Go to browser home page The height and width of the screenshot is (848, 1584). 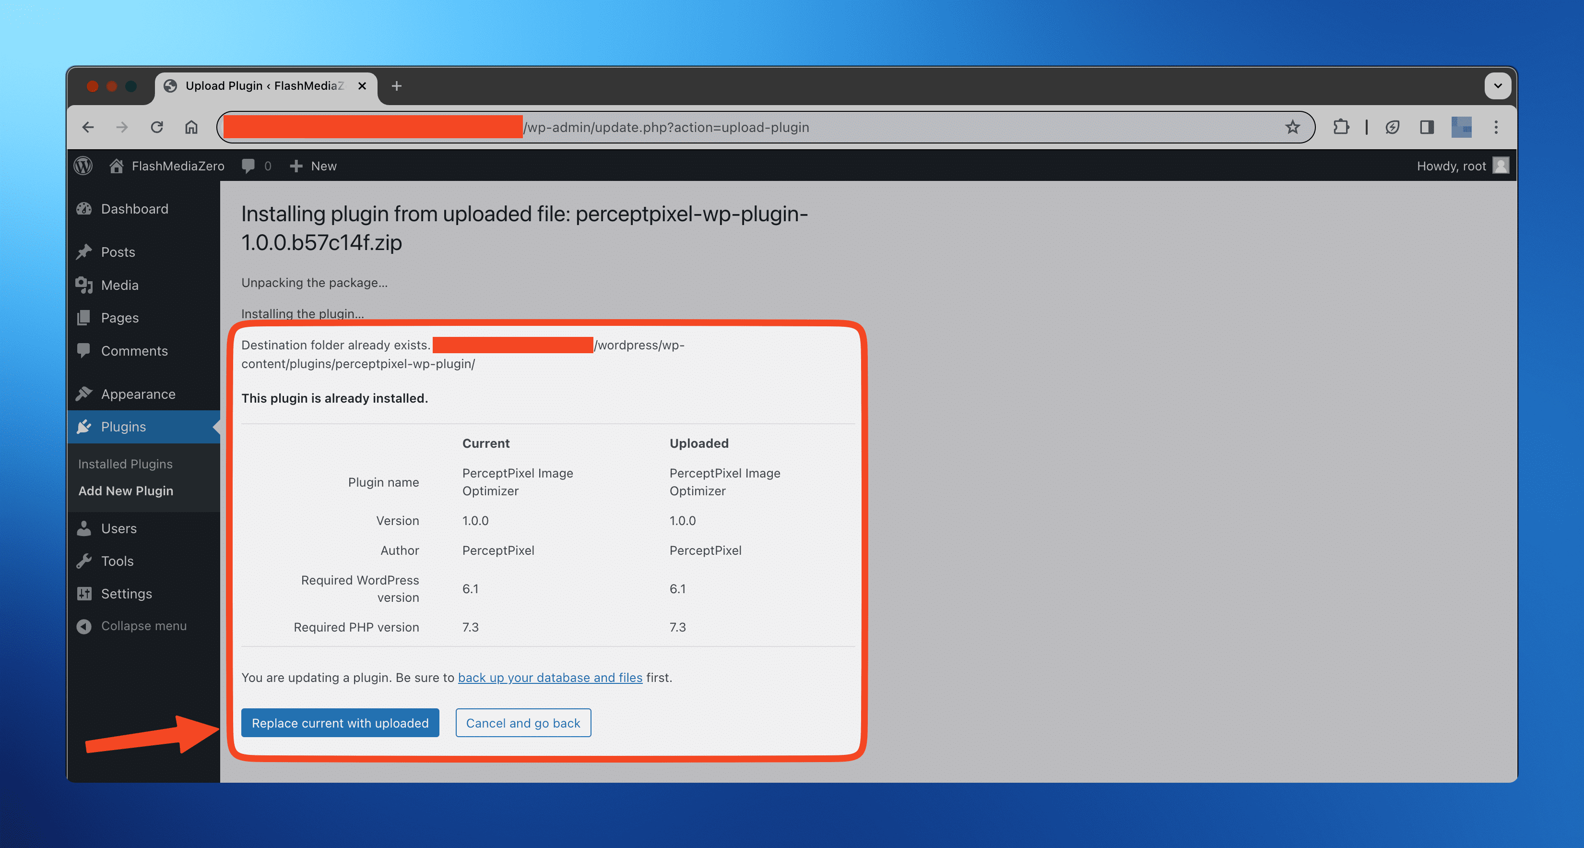[191, 127]
